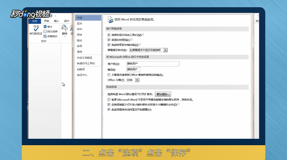Enable 如果 Microsoft Word 不是默认程序则告诉我 checkbox
287x160 pixels.
[x=109, y=100]
